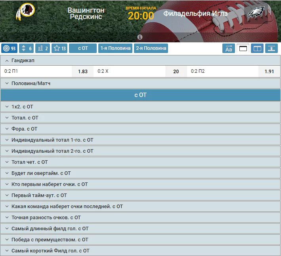Open the 2-я Половина tab
The height and width of the screenshot is (256, 281).
[x=151, y=48]
